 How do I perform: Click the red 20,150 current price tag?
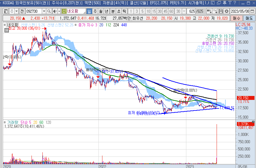246,98
